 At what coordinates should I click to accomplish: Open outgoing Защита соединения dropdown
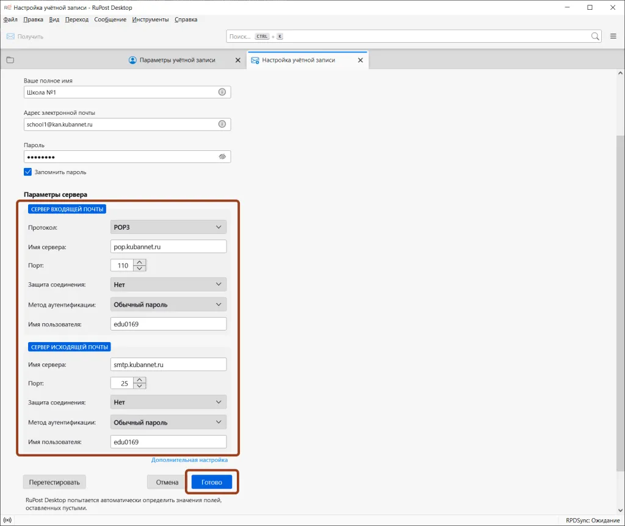[x=168, y=402]
